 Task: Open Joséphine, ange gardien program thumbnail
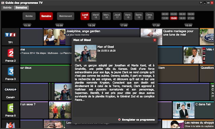click(x=55, y=37)
